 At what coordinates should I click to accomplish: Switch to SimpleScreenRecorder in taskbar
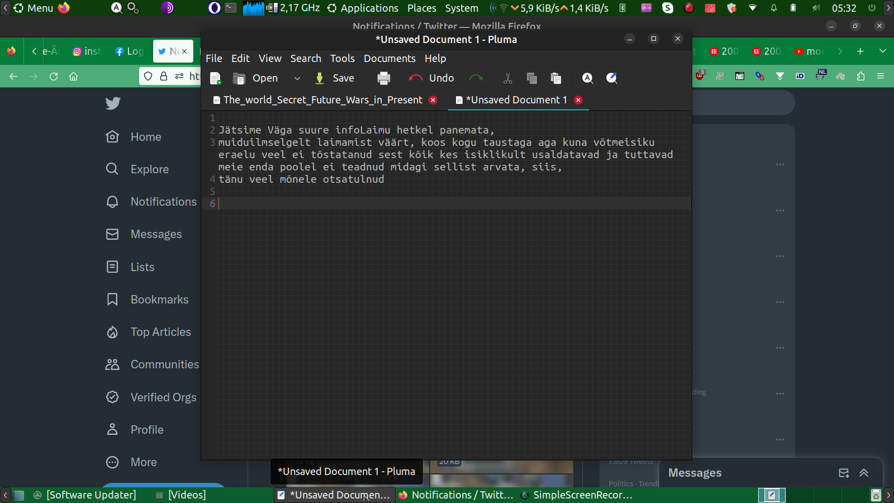(x=576, y=495)
